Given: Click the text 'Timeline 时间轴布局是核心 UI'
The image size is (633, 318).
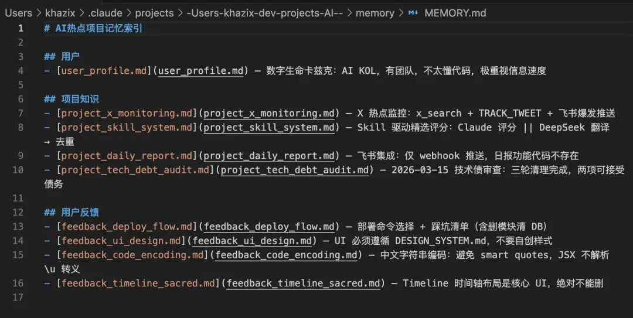Looking at the screenshot, I should pos(474,283).
